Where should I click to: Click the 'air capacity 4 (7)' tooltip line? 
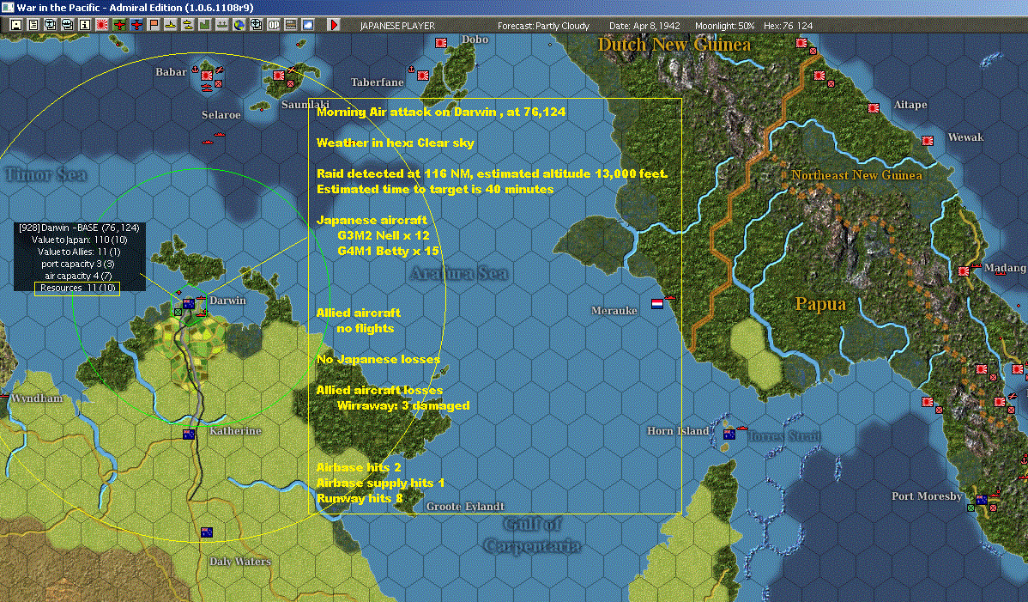(x=78, y=276)
